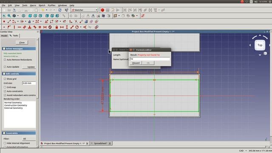
Task: Select the Create arc tool
Action: (14, 22)
